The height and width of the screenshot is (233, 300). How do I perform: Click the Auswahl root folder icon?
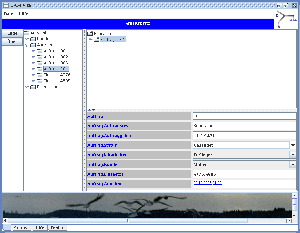coord(27,33)
